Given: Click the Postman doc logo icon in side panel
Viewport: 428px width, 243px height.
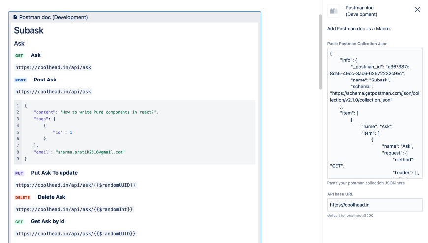Looking at the screenshot, I should [334, 10].
